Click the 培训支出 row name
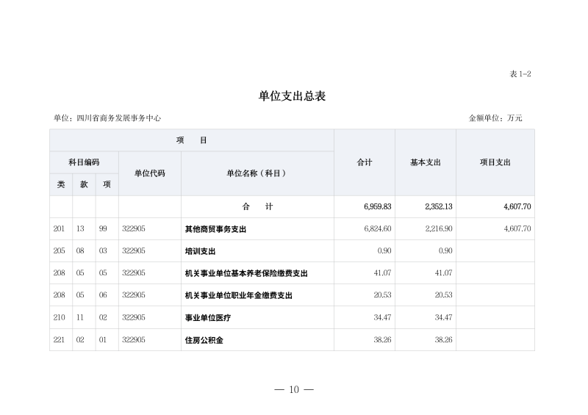Image resolution: width=588 pixels, height=415 pixels. (x=200, y=251)
